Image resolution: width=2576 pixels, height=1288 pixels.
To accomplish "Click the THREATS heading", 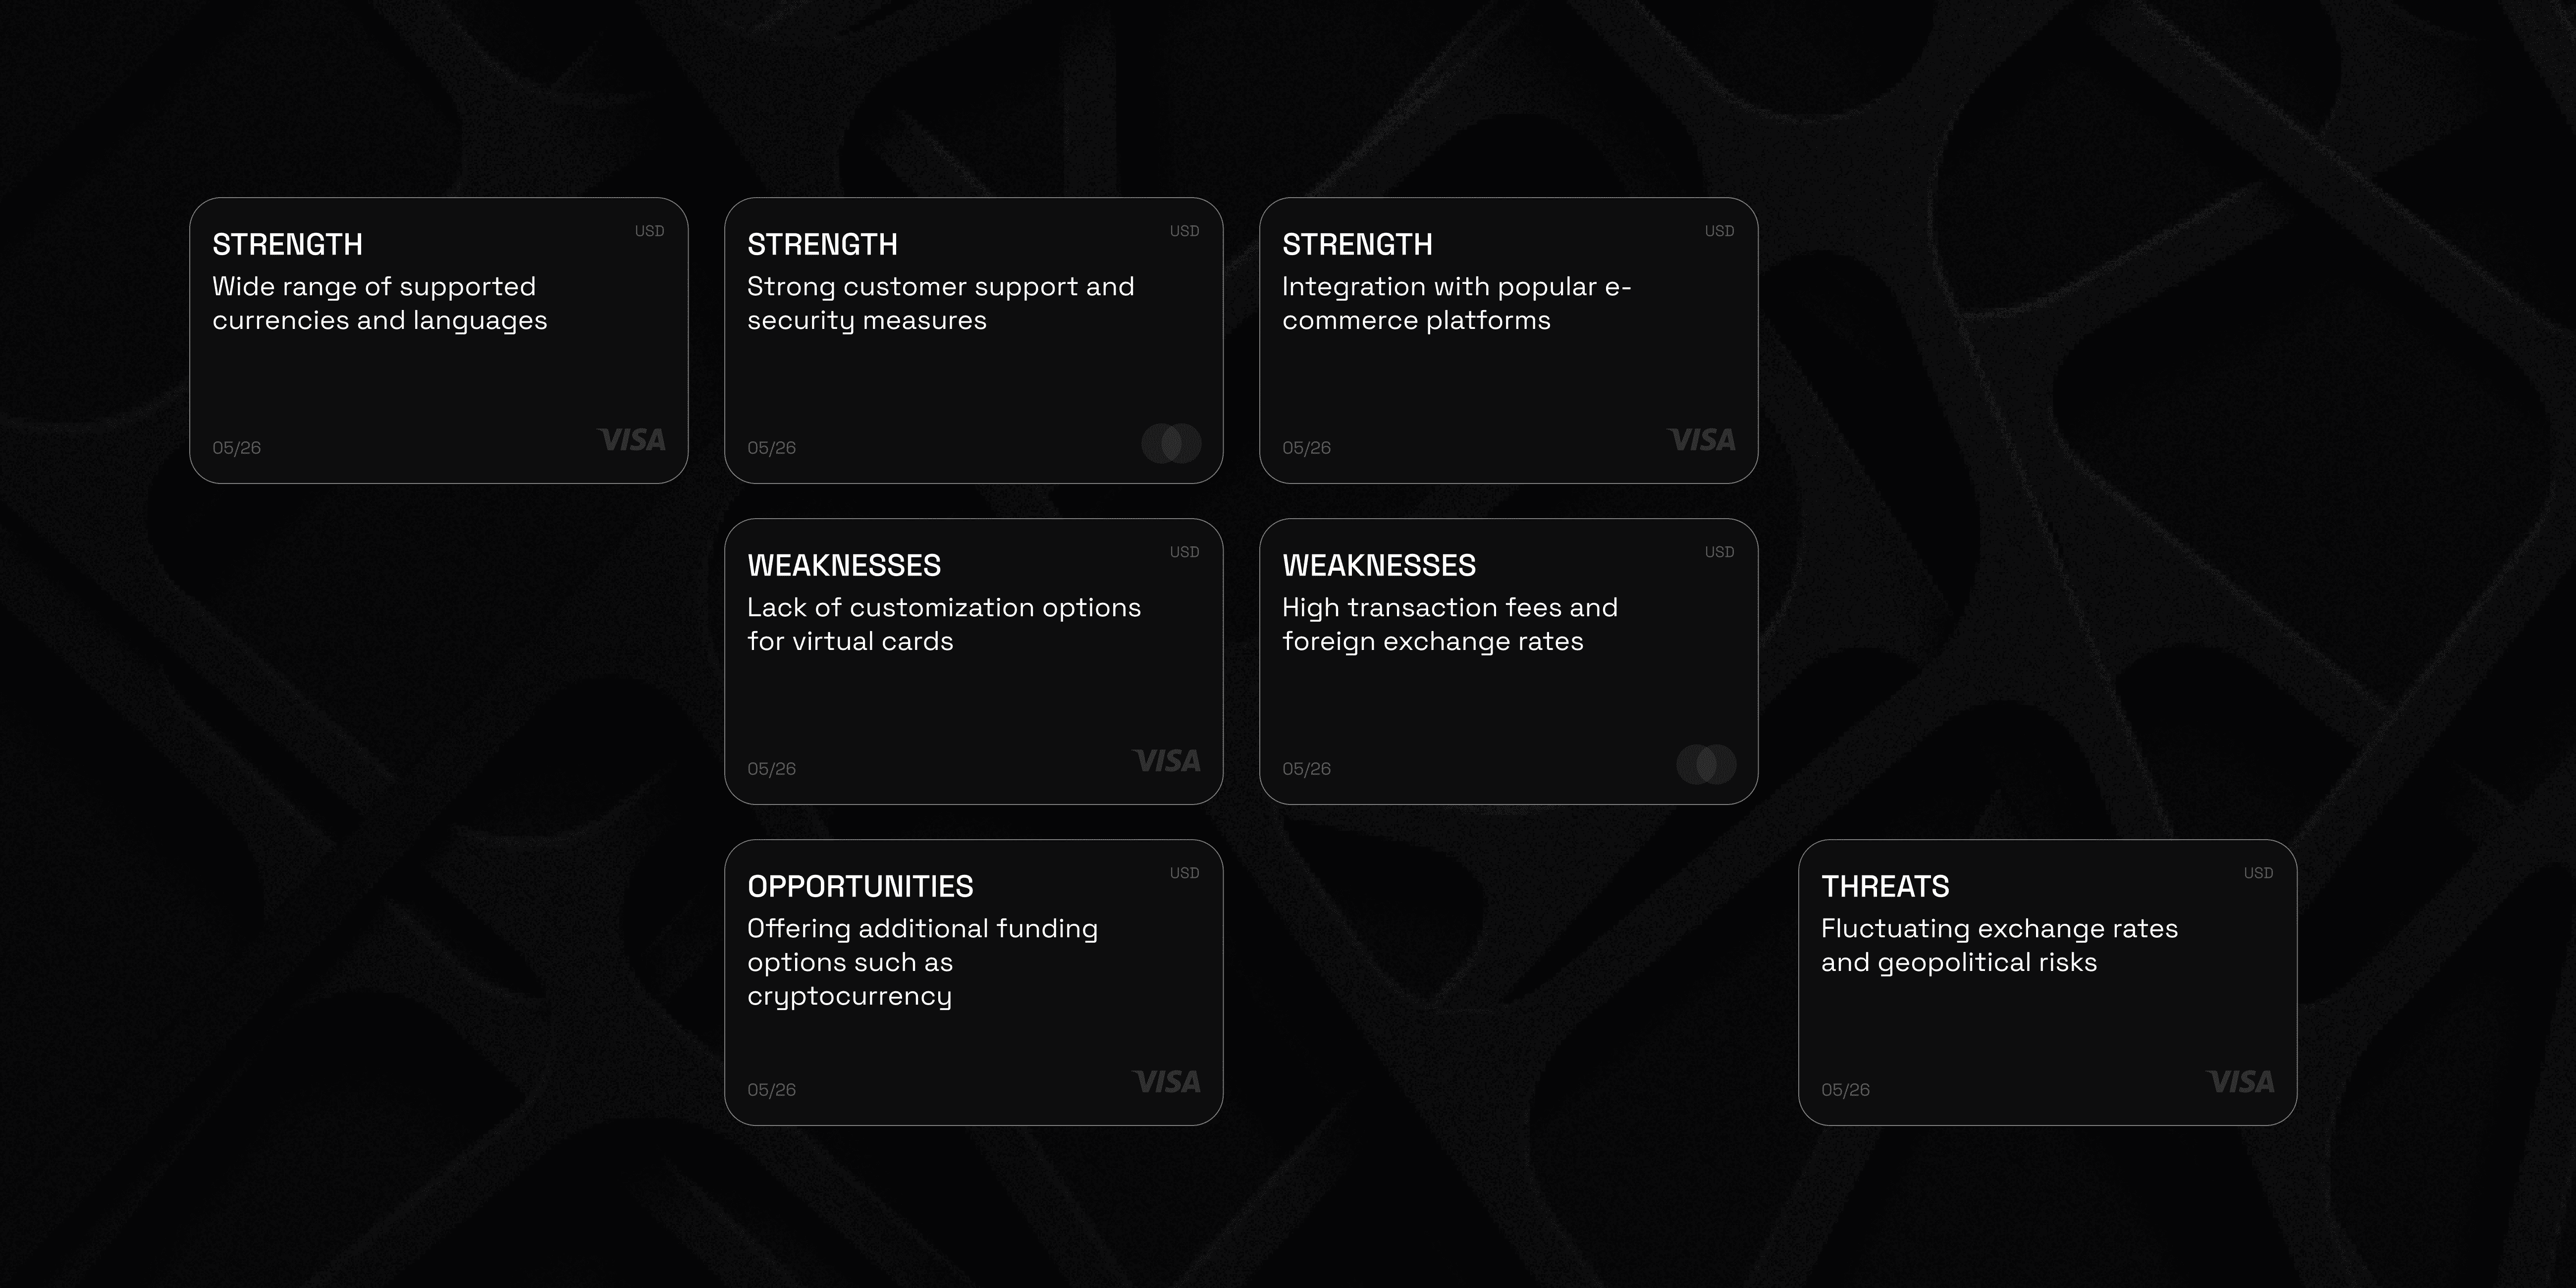I will 1885,886.
